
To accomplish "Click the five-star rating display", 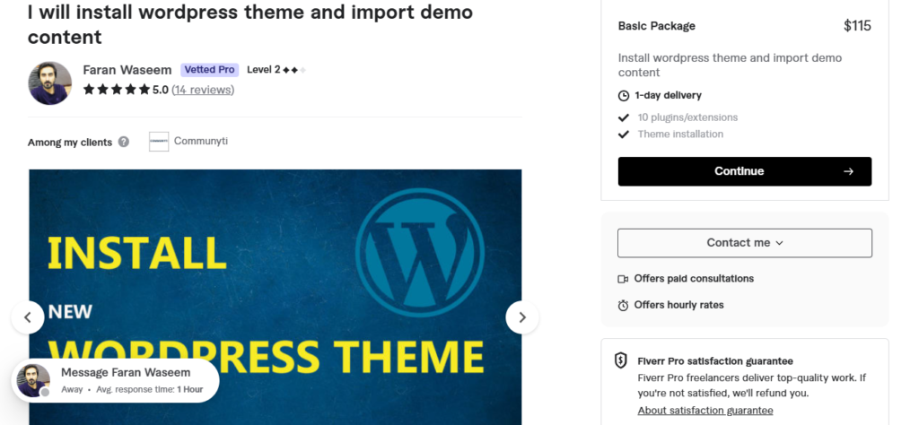I will pos(117,90).
